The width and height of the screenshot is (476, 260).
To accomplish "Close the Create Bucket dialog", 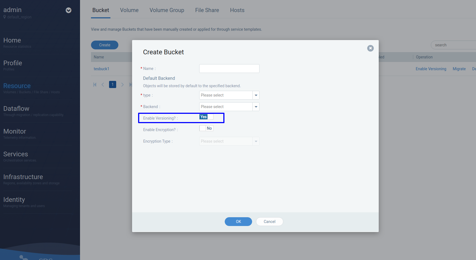I will click(x=370, y=48).
